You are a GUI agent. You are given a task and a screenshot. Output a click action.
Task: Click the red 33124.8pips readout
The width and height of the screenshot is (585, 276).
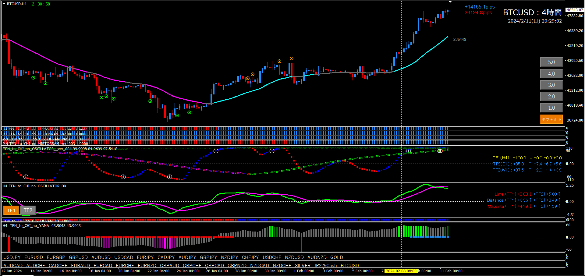click(x=478, y=13)
